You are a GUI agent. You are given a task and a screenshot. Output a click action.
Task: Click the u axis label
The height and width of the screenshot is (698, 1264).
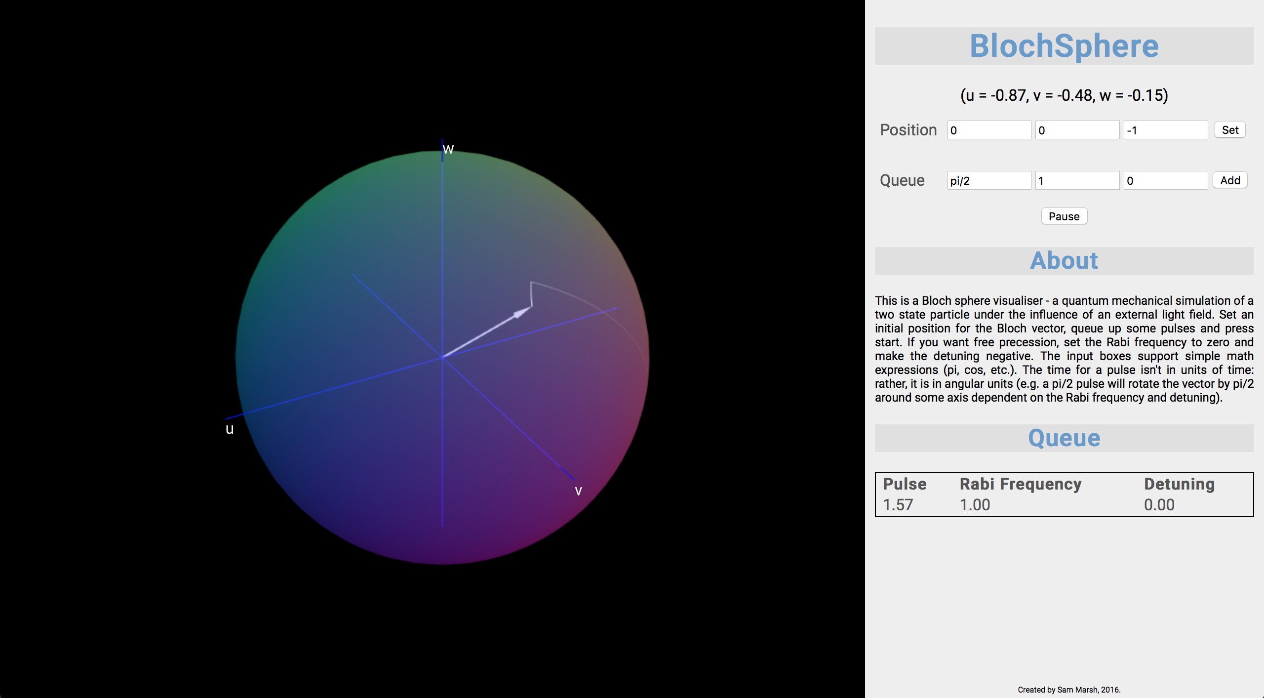(x=230, y=429)
